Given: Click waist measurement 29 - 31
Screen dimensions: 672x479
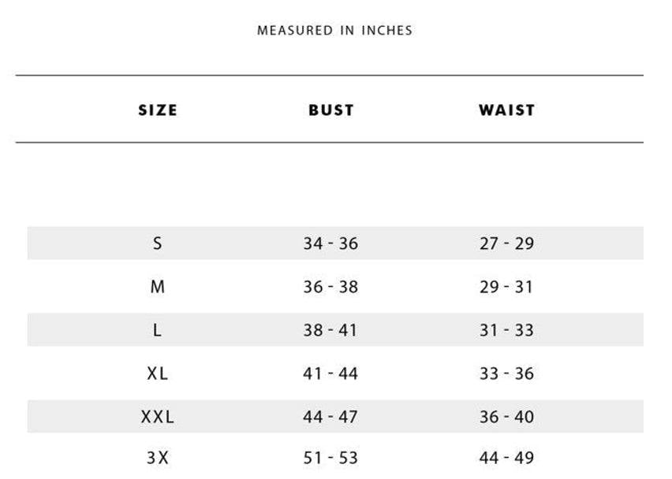Looking at the screenshot, I should tap(506, 286).
